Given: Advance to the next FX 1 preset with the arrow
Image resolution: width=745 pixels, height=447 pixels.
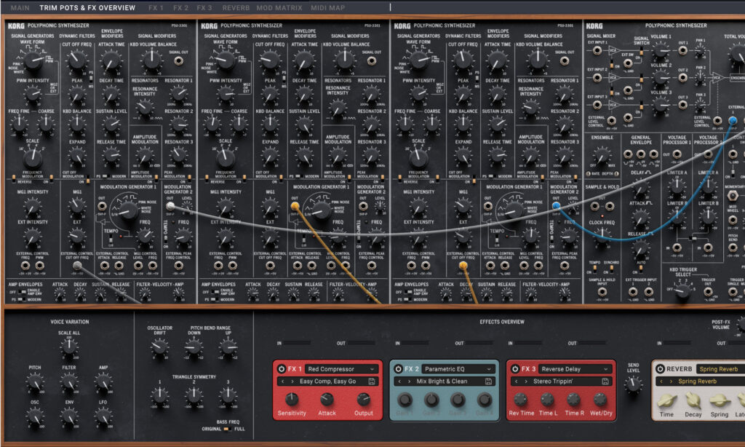Looking at the screenshot, I should coord(292,381).
